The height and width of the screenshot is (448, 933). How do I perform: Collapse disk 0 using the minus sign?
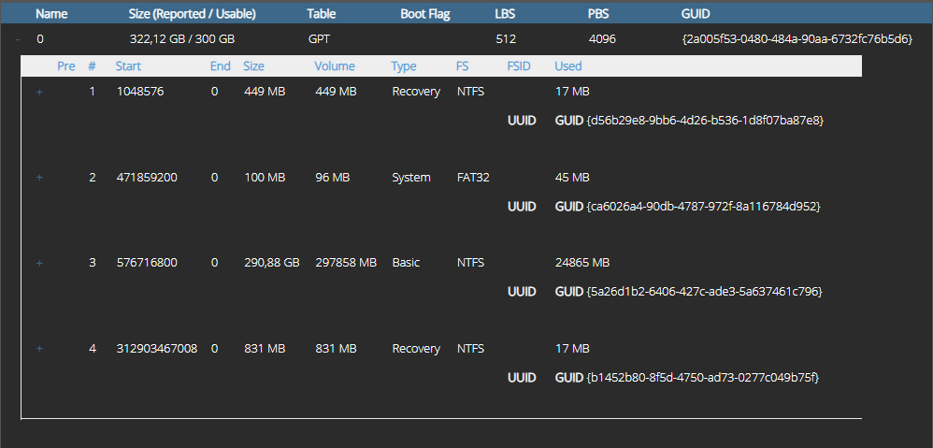18,39
